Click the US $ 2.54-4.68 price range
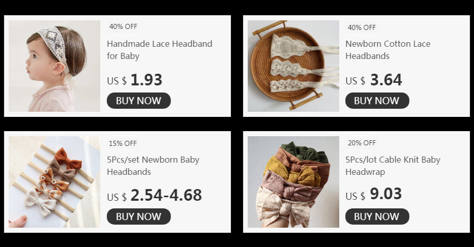 click(x=154, y=196)
